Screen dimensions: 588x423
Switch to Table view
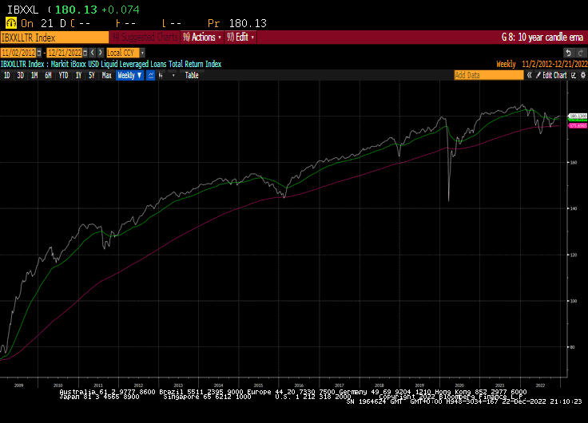click(192, 75)
